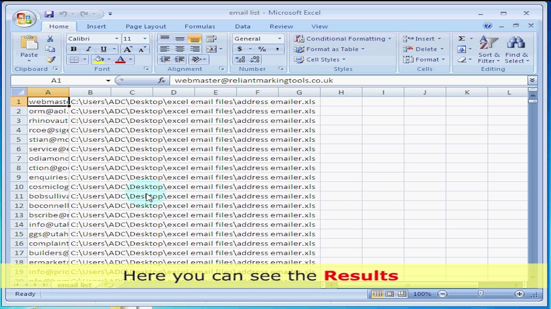Open Conditional Formatting menu

coord(343,39)
